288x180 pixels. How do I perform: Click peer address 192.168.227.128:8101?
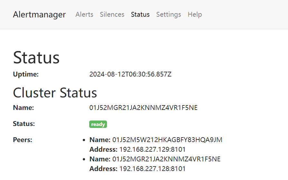click(152, 169)
